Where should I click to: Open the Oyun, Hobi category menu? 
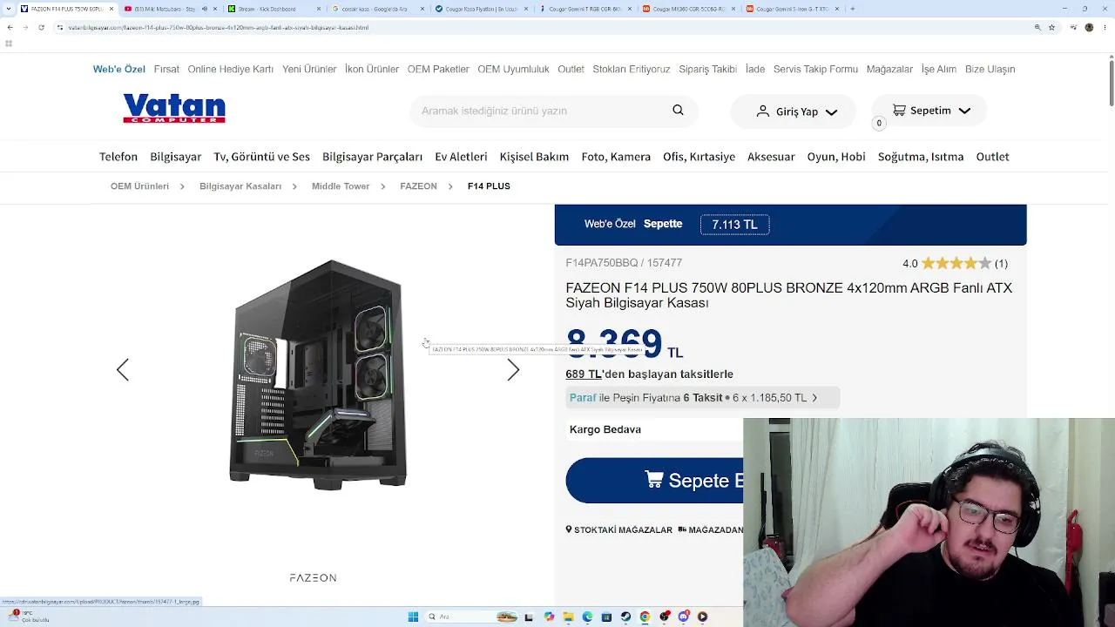836,157
